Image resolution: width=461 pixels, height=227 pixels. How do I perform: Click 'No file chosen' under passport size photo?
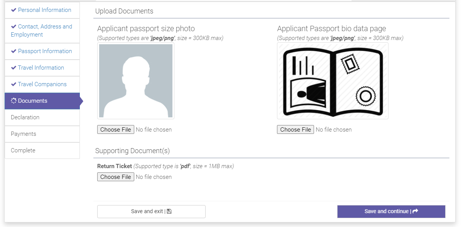click(154, 130)
